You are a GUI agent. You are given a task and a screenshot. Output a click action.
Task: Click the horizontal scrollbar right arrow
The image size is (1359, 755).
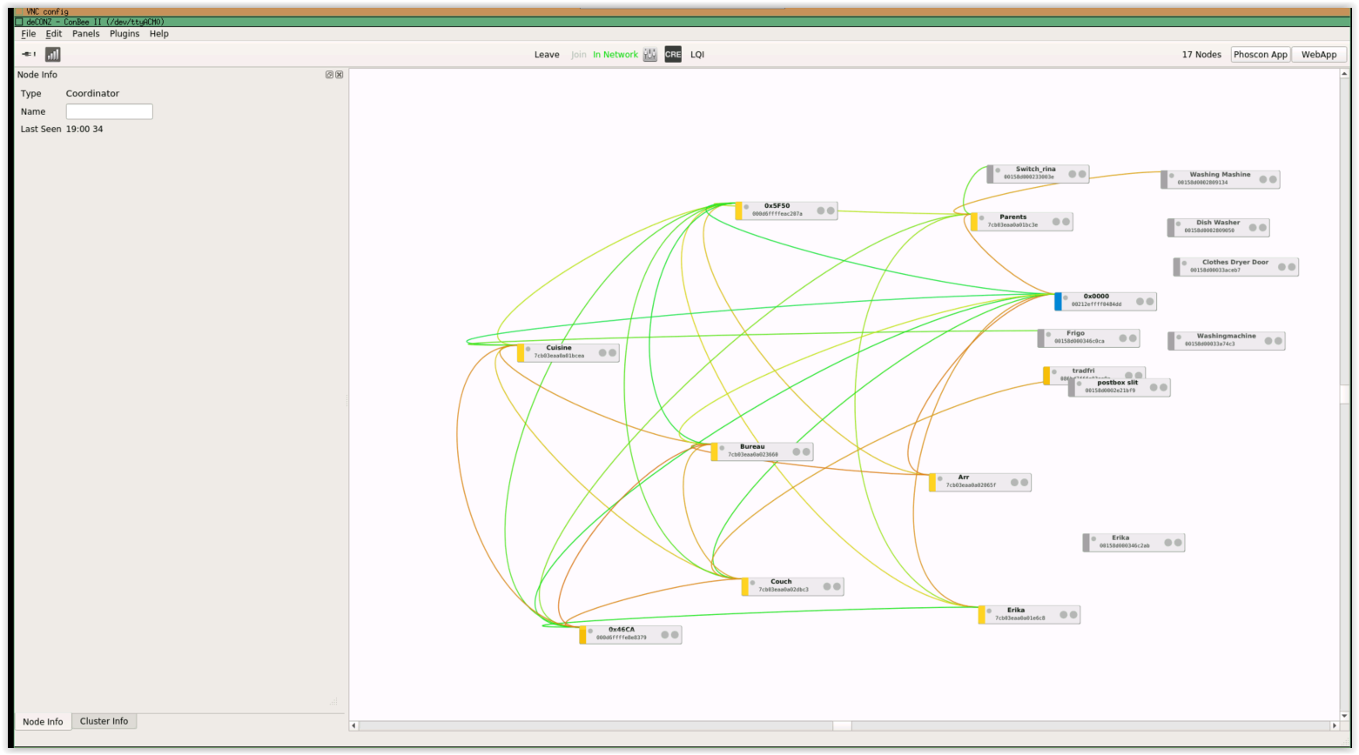(1334, 725)
